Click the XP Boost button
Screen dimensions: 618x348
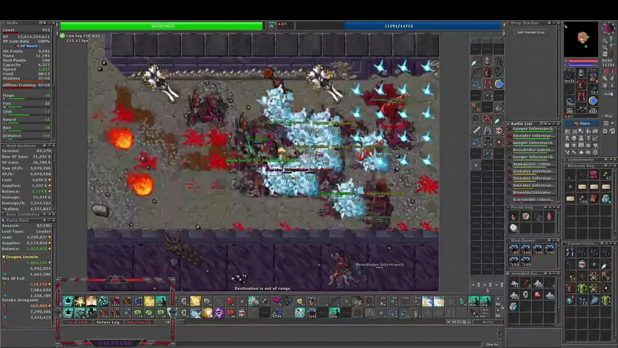pos(27,46)
